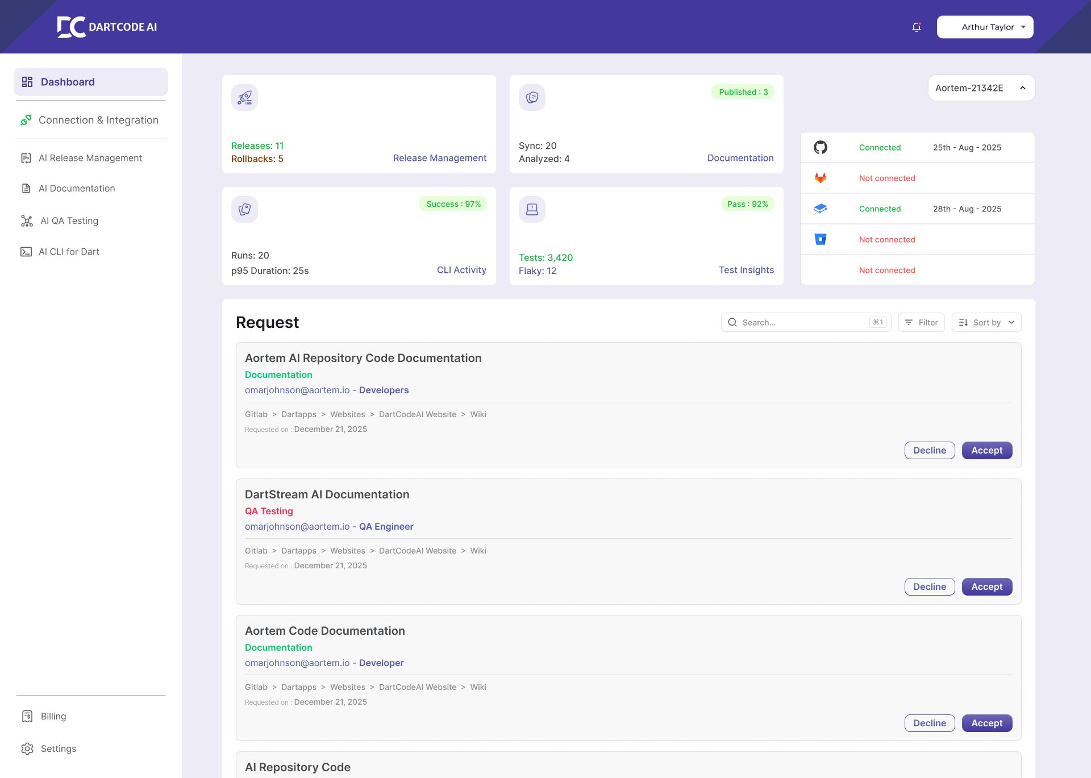Decline the Aortem AI Repository Code Documentation request
1091x778 pixels.
tap(930, 450)
